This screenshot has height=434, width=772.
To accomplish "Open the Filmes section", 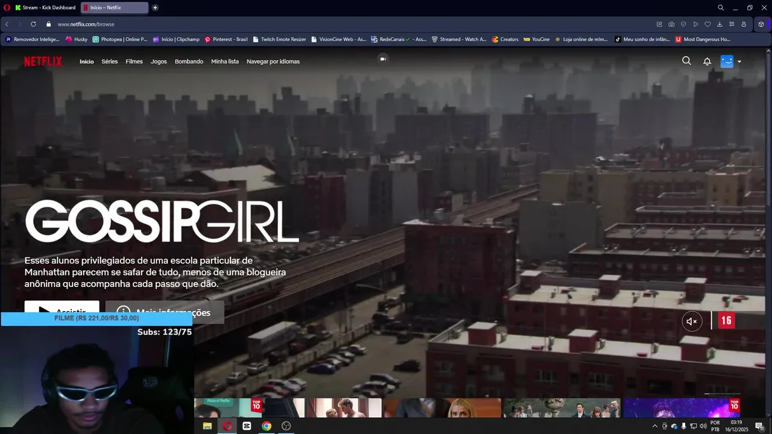I will point(134,61).
